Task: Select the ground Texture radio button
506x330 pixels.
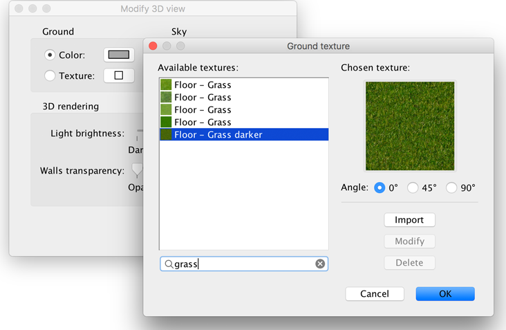Action: coord(50,76)
